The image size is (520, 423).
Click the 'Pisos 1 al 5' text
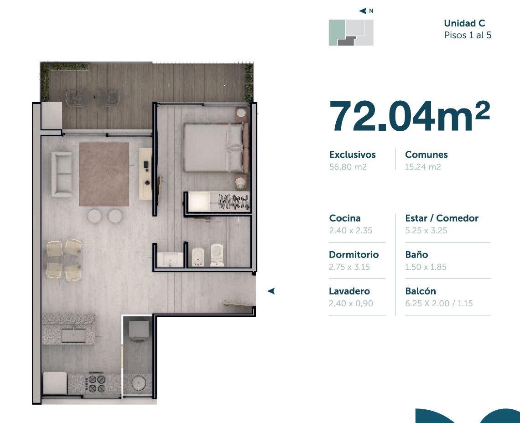[468, 35]
